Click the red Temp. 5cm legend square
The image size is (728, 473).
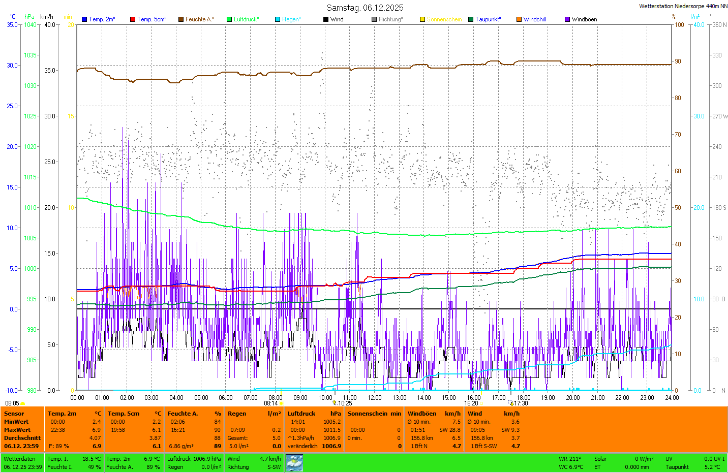click(x=133, y=19)
